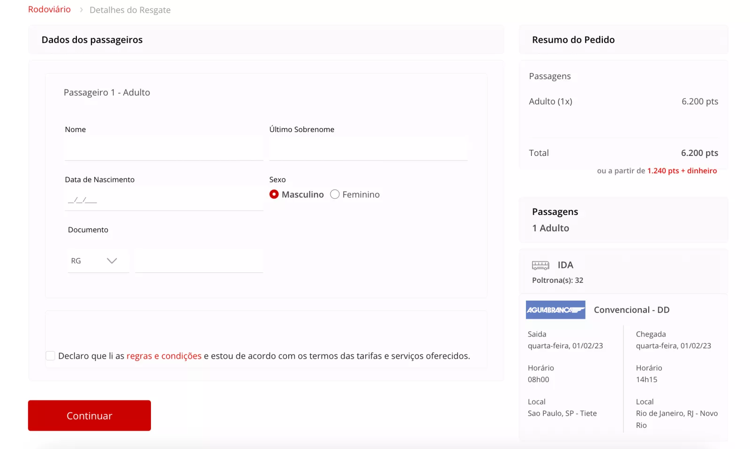Click the Continuar button
The image size is (750, 449).
coord(90,415)
